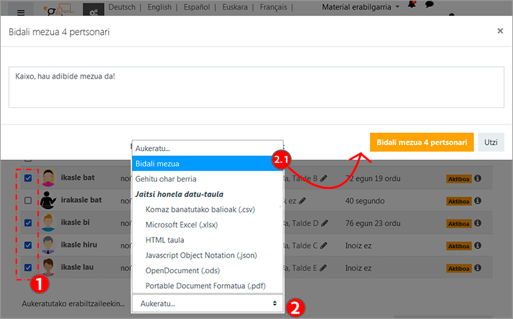Toggle the ikasle hiru checkbox
The height and width of the screenshot is (319, 513).
pos(27,245)
